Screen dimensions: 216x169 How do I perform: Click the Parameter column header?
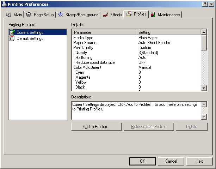coord(104,32)
